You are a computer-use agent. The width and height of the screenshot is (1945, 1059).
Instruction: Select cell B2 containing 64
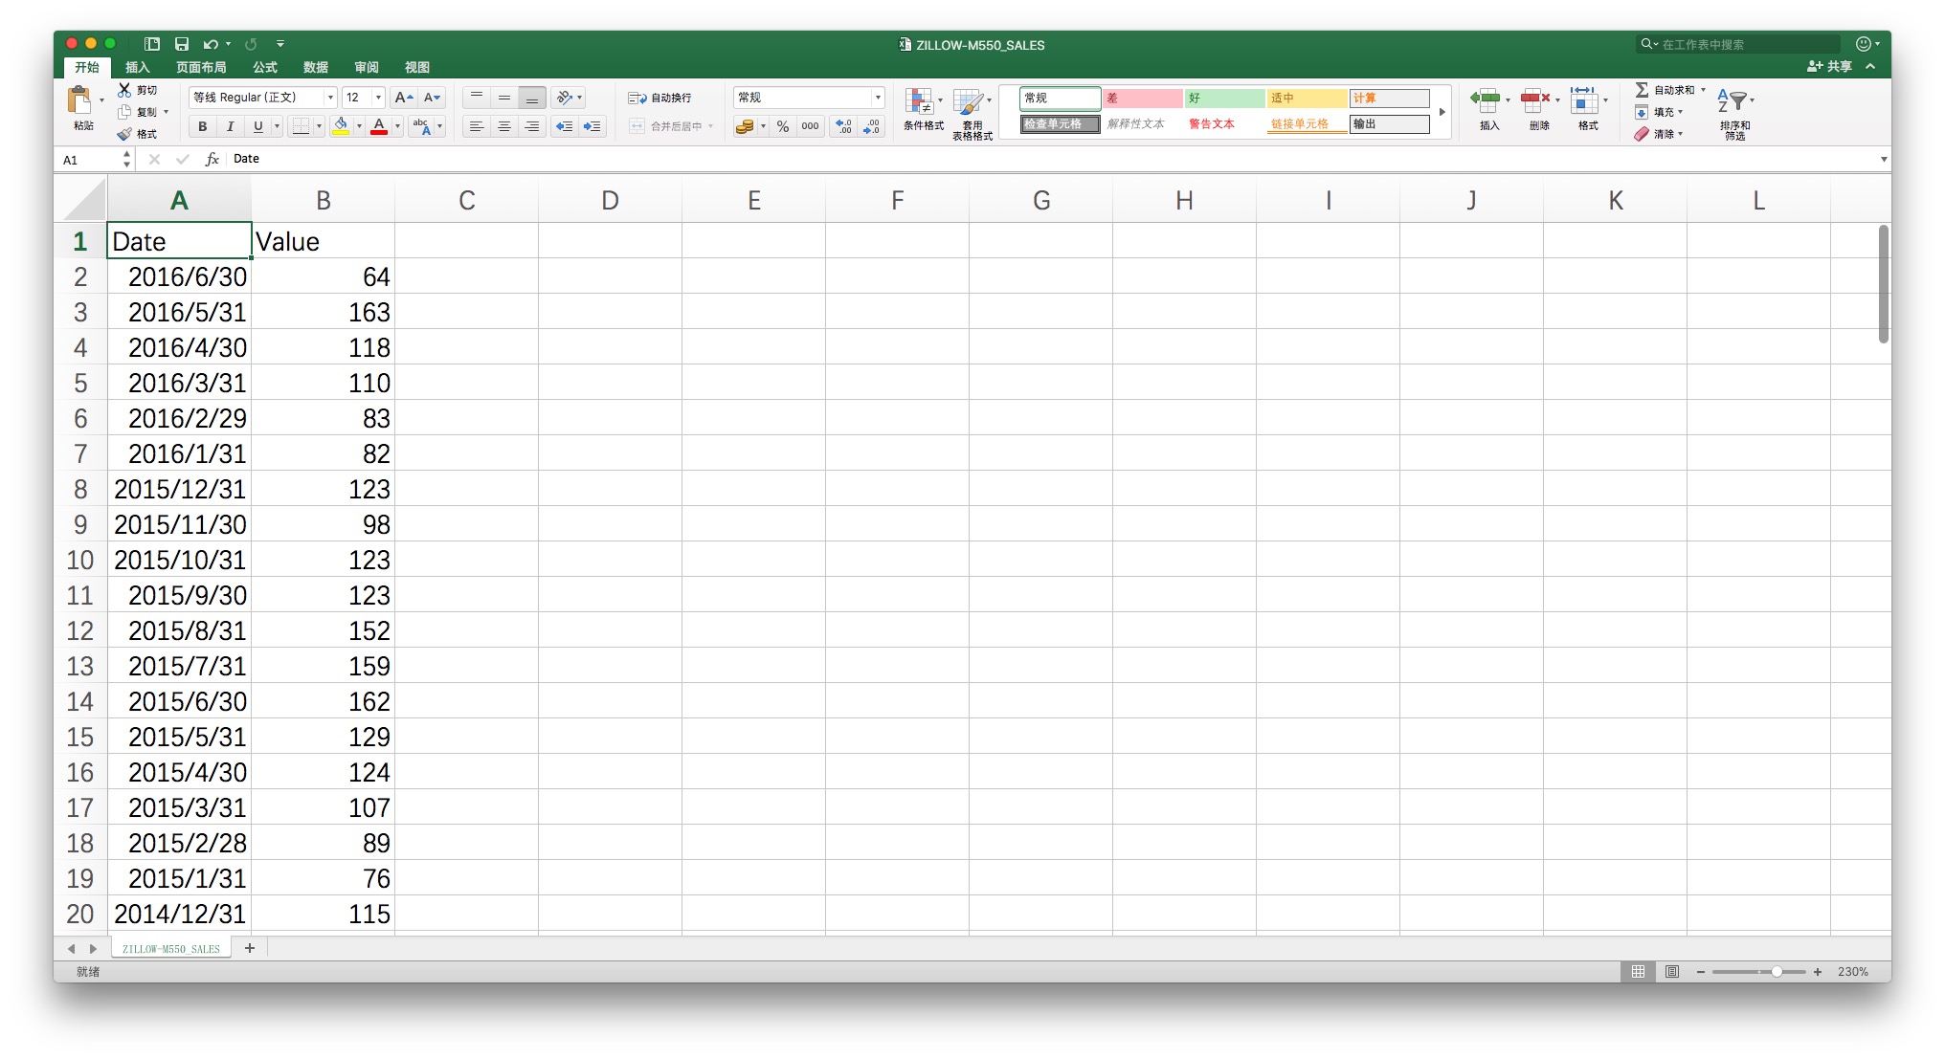click(324, 277)
